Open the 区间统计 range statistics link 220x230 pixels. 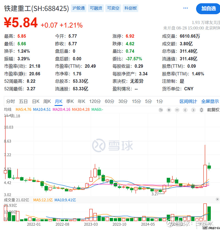[188, 101]
